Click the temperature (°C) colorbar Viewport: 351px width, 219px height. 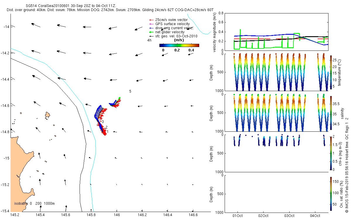(x=331, y=72)
